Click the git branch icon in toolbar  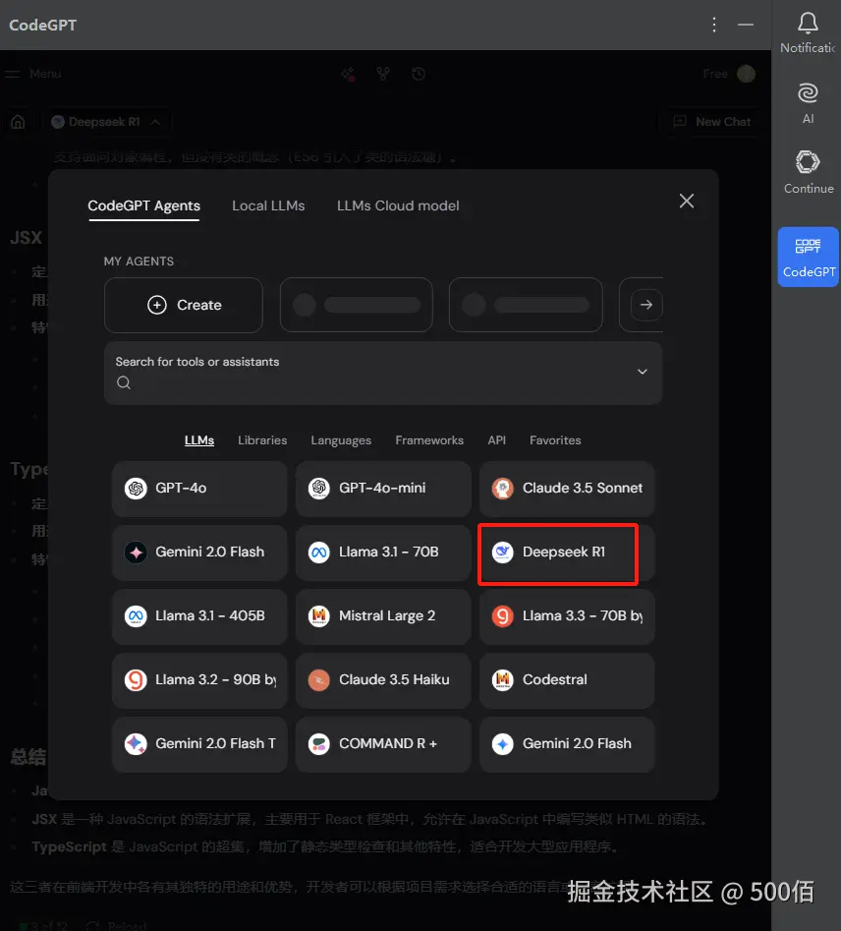(x=383, y=74)
